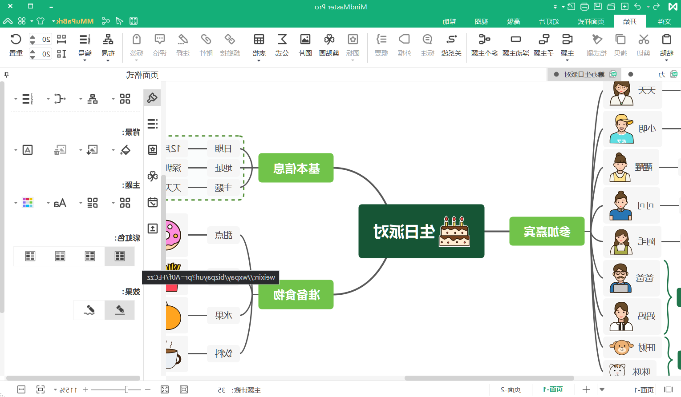Image resolution: width=681 pixels, height=397 pixels.
Task: Click the 超链接 (Hyperlink) icon
Action: [230, 39]
